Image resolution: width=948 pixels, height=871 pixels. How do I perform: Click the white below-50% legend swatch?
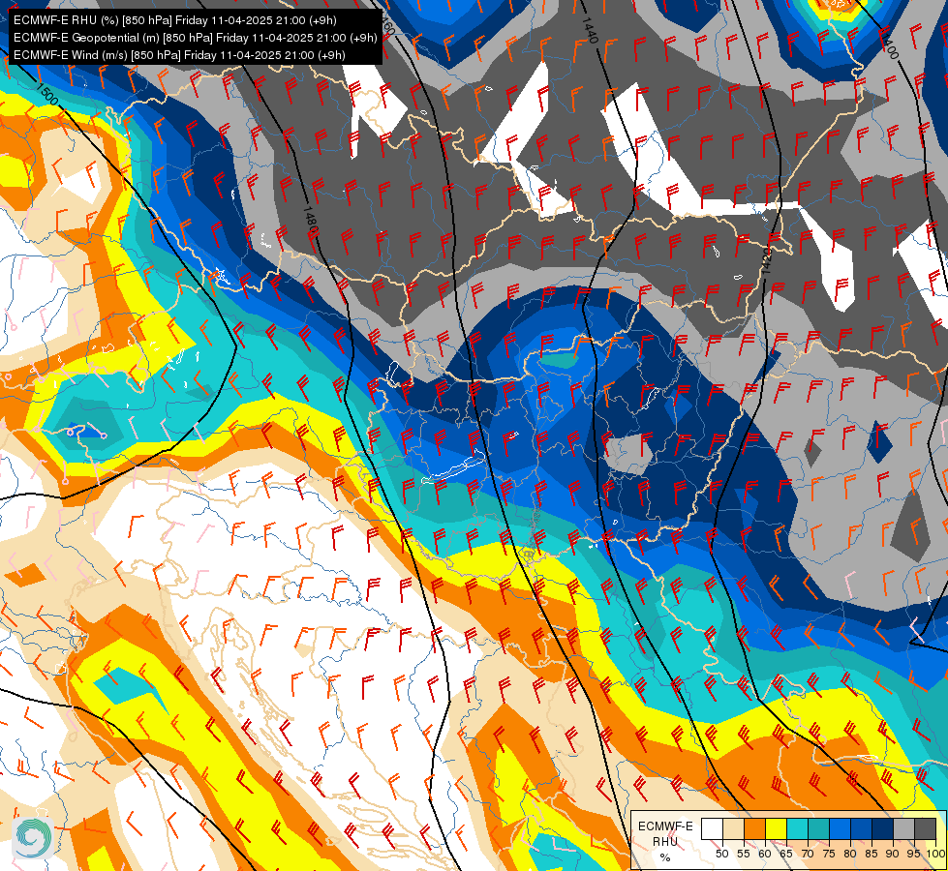click(712, 828)
